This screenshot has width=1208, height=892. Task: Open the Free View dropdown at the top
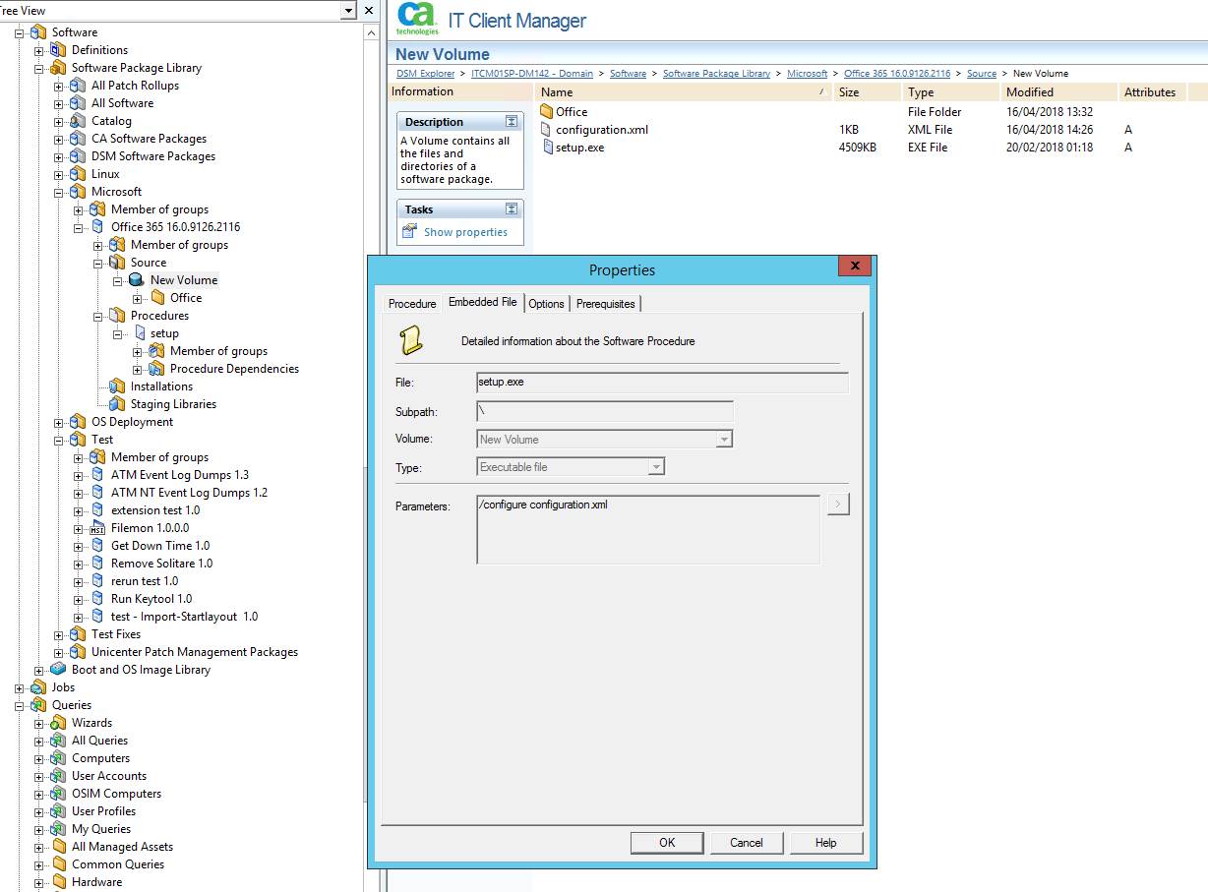(347, 8)
